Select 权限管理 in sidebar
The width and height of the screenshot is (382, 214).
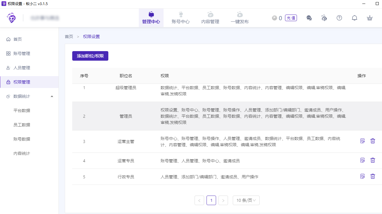[x=29, y=82]
